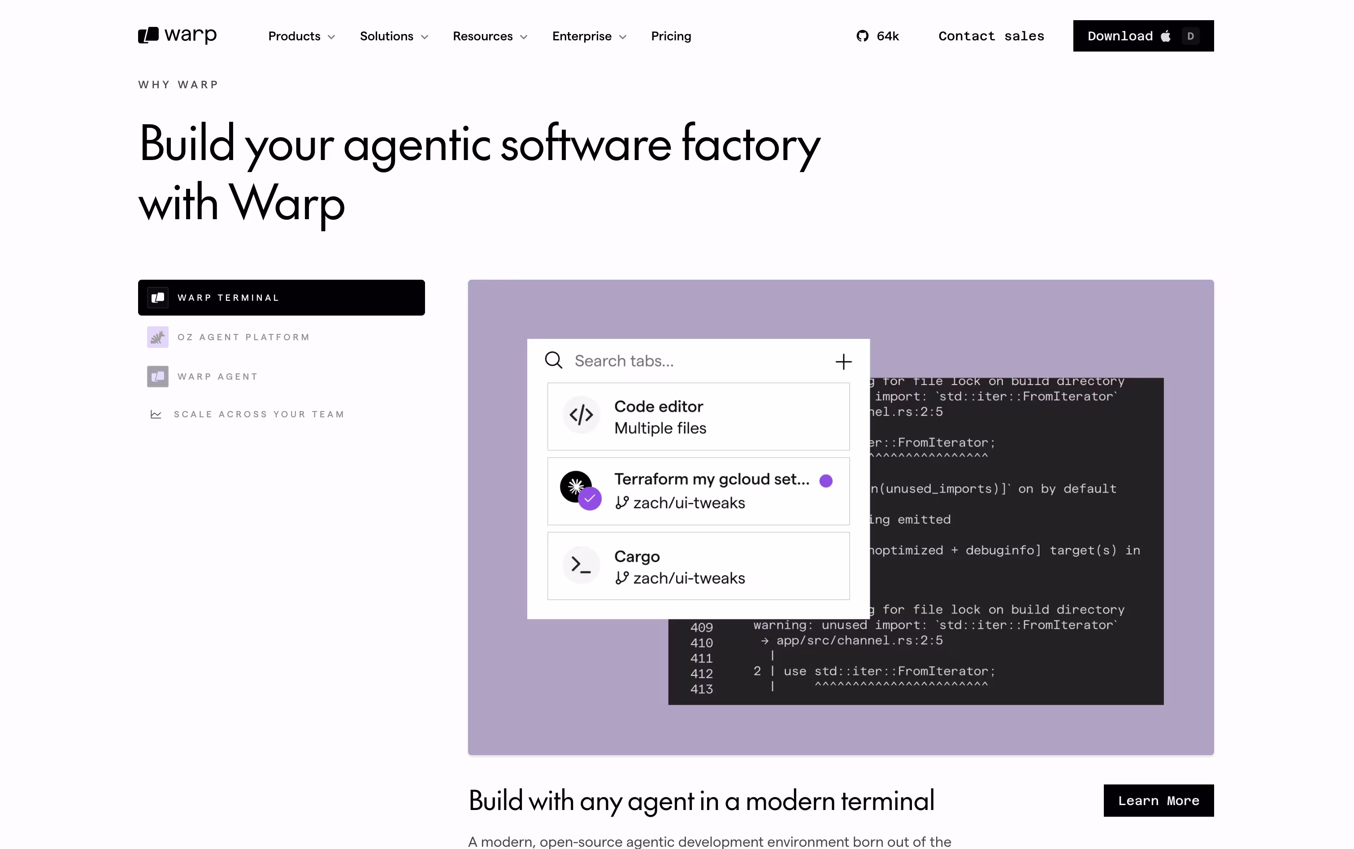Image resolution: width=1354 pixels, height=849 pixels.
Task: Click the Cargo terminal prompt icon
Action: (x=581, y=564)
